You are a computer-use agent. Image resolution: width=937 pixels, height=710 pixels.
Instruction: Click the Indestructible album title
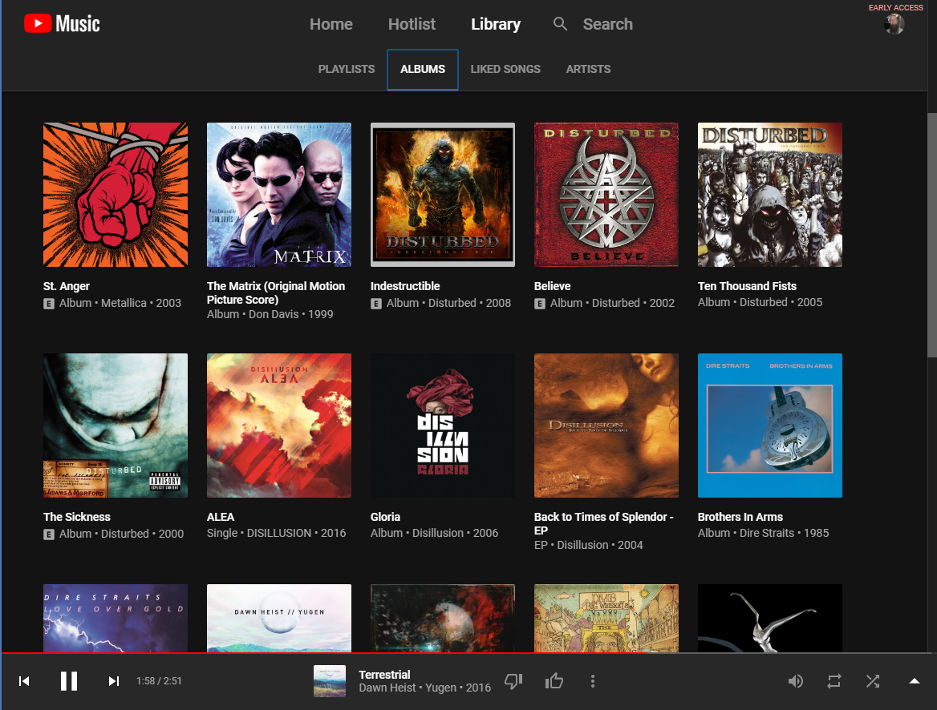pos(405,286)
